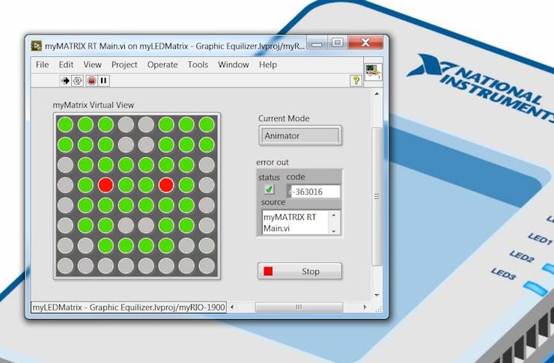Toggle the left red LED
This screenshot has width=554, height=363.
(106, 185)
